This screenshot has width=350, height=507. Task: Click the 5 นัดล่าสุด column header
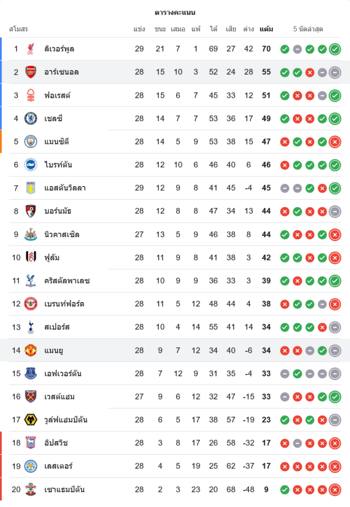click(308, 29)
